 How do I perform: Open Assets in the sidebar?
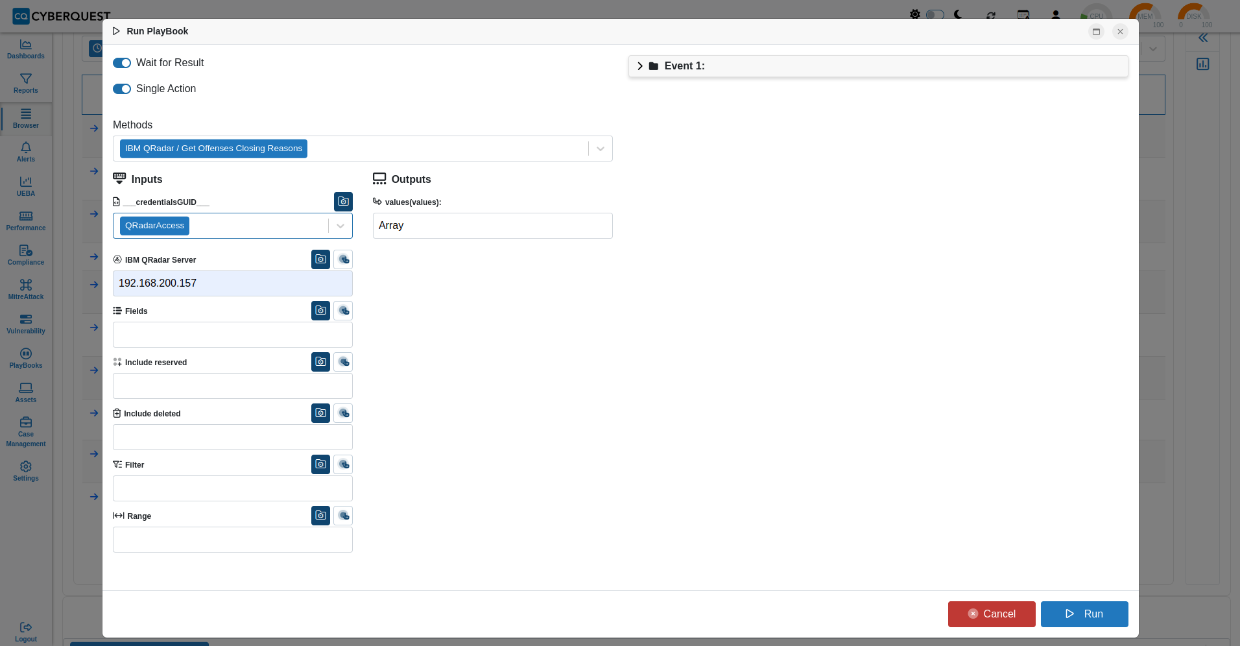point(26,393)
